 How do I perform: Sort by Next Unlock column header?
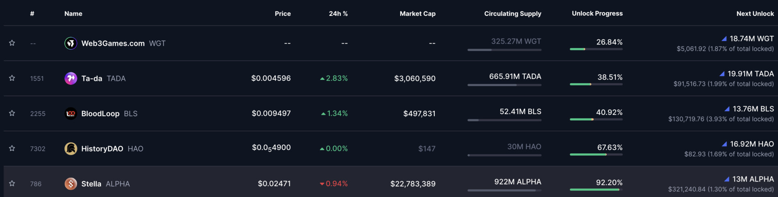click(x=755, y=14)
